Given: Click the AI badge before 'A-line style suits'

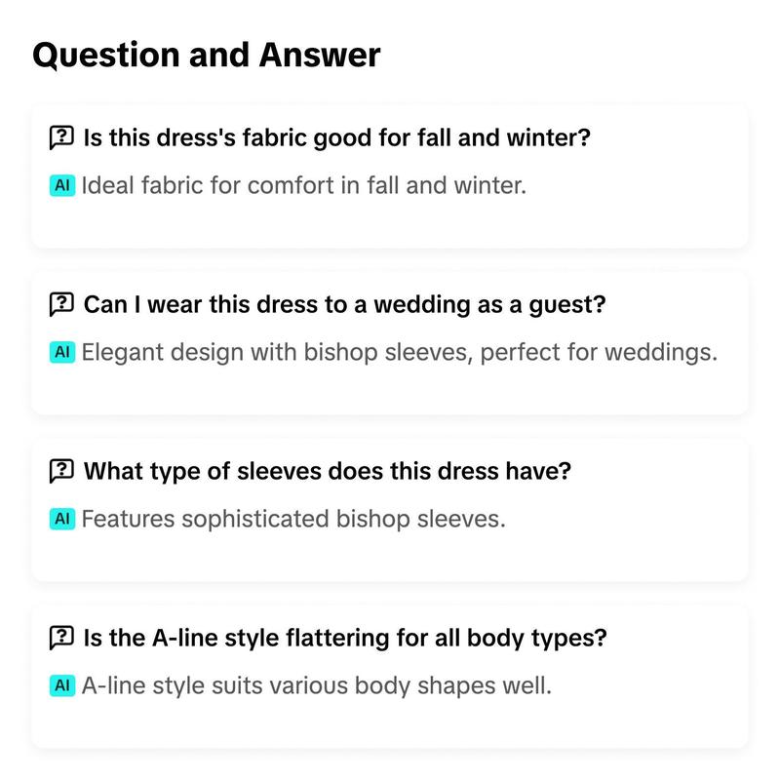Looking at the screenshot, I should 62,685.
